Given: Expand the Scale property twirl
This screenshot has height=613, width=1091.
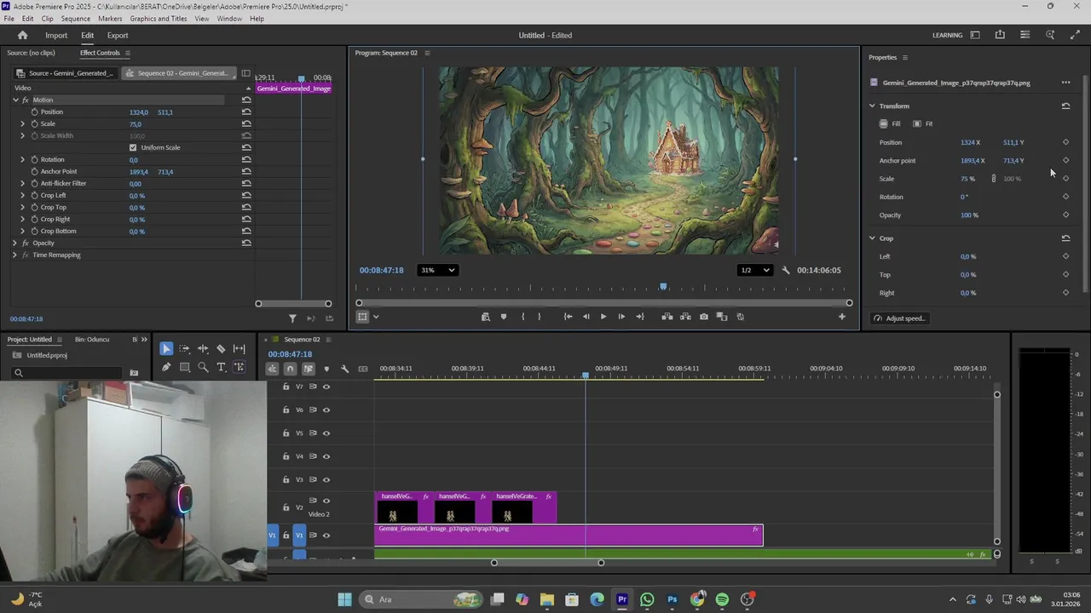Looking at the screenshot, I should tap(23, 123).
